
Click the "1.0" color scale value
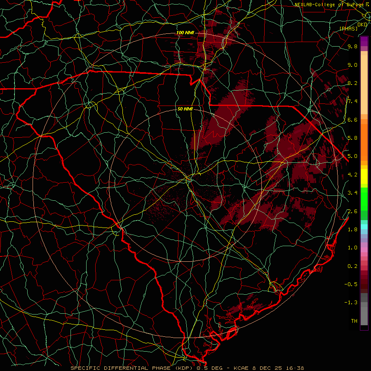pos(352,247)
